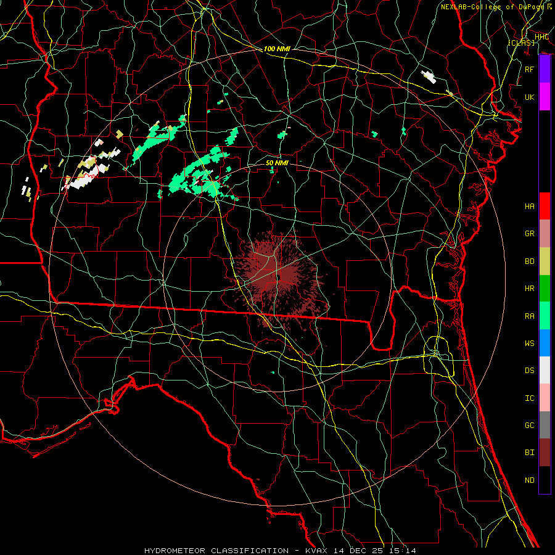Click the HA legend label
This screenshot has width=555, height=555.
(530, 206)
